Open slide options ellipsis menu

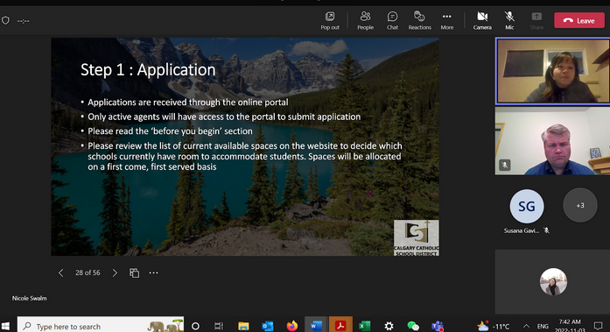pyautogui.click(x=154, y=272)
